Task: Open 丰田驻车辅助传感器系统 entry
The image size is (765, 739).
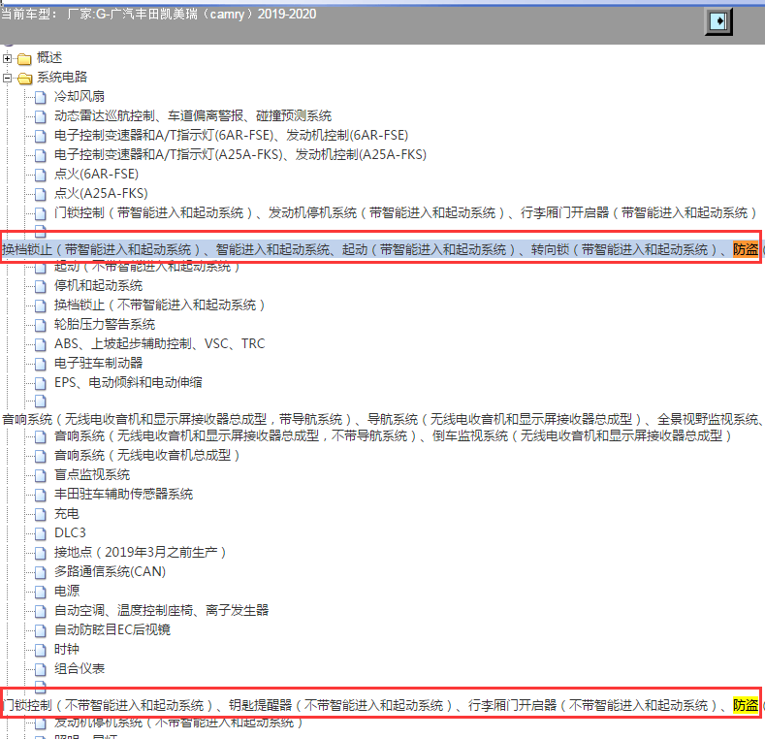Action: 123,494
